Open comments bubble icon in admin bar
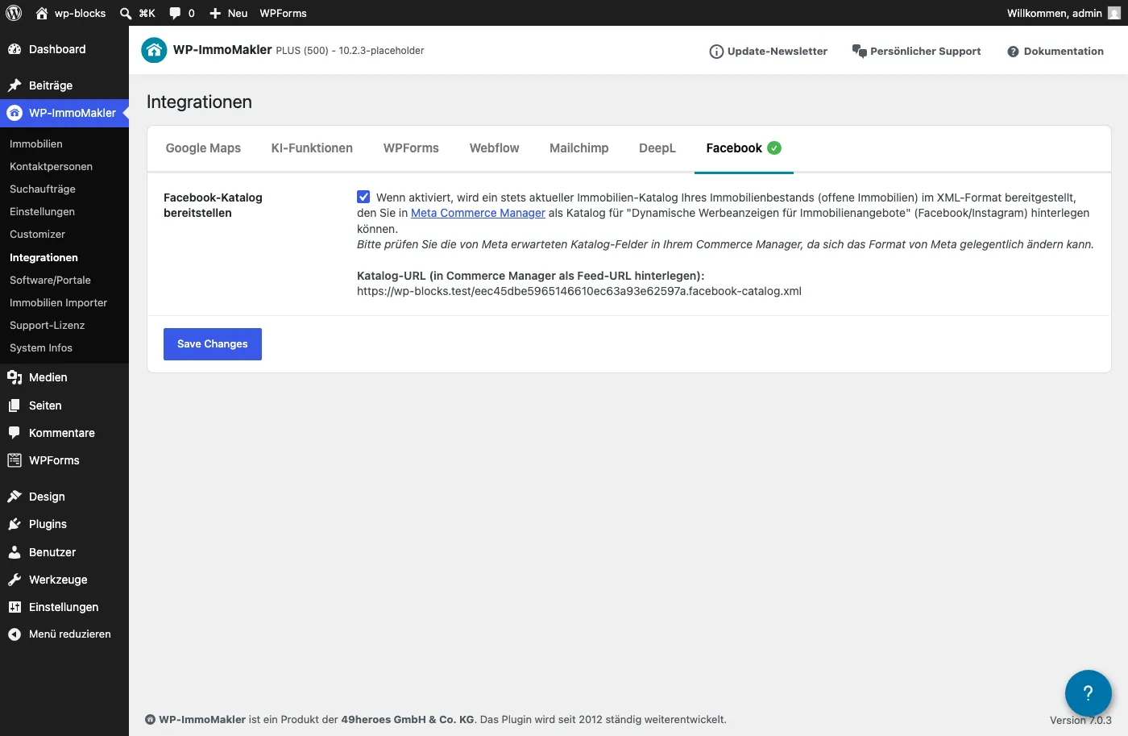 tap(175, 13)
